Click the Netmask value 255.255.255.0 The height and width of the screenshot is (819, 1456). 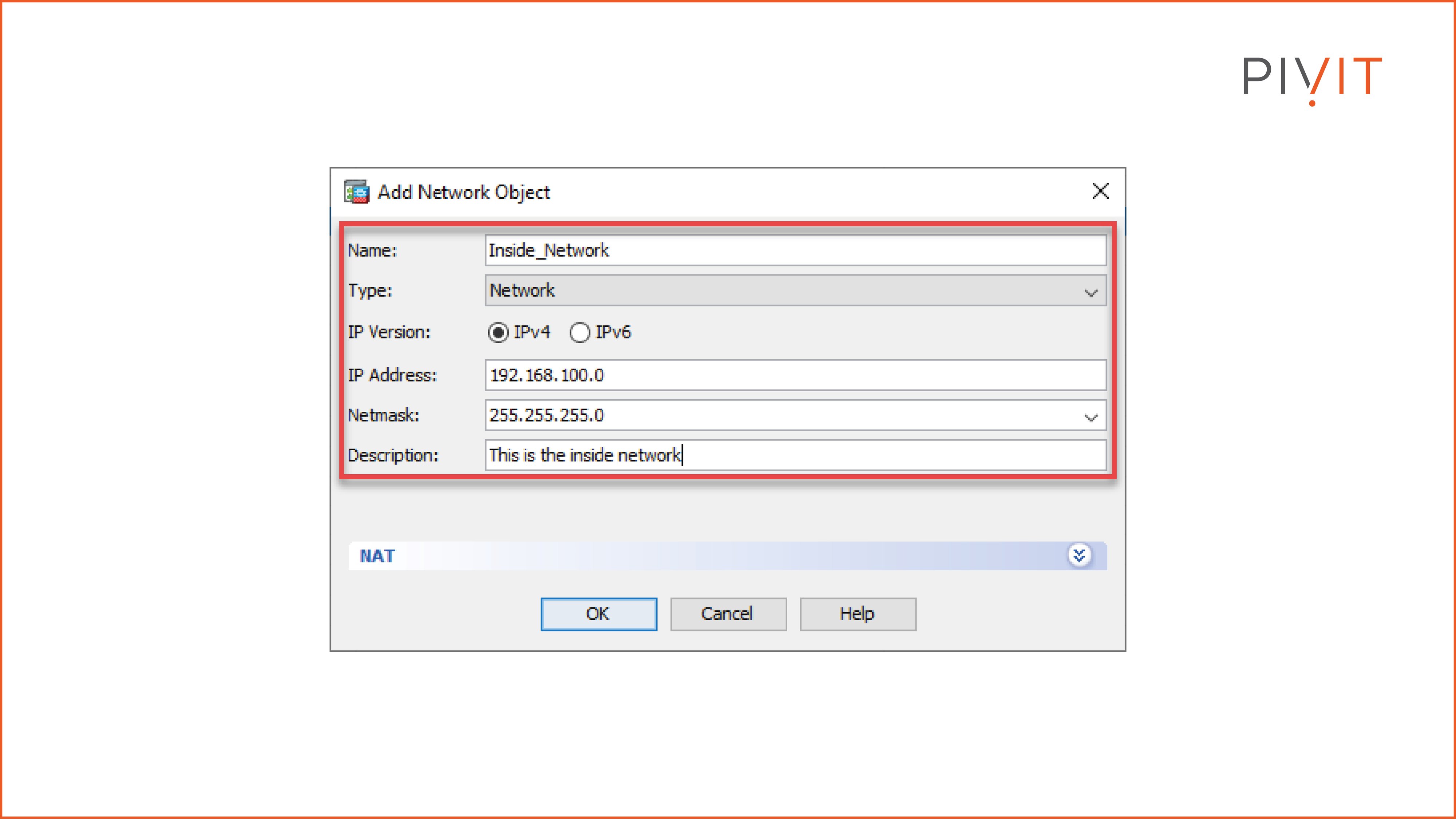[x=548, y=416]
